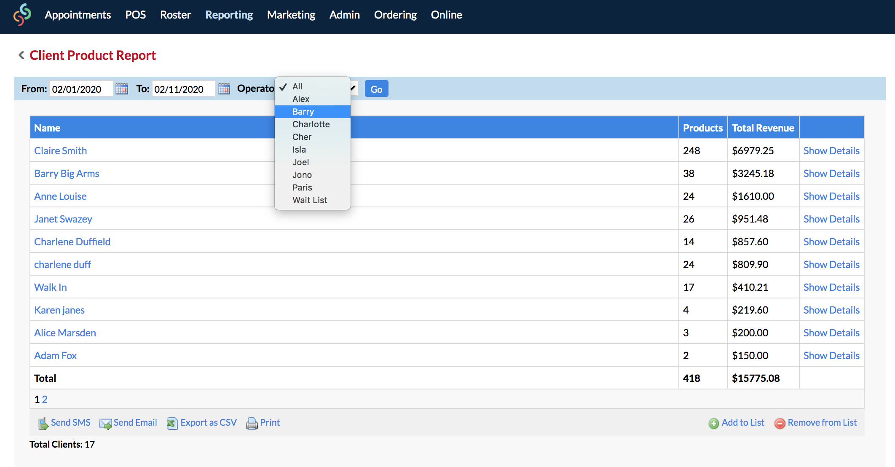895x467 pixels.
Task: Open Janet Swazey client link
Action: click(63, 219)
